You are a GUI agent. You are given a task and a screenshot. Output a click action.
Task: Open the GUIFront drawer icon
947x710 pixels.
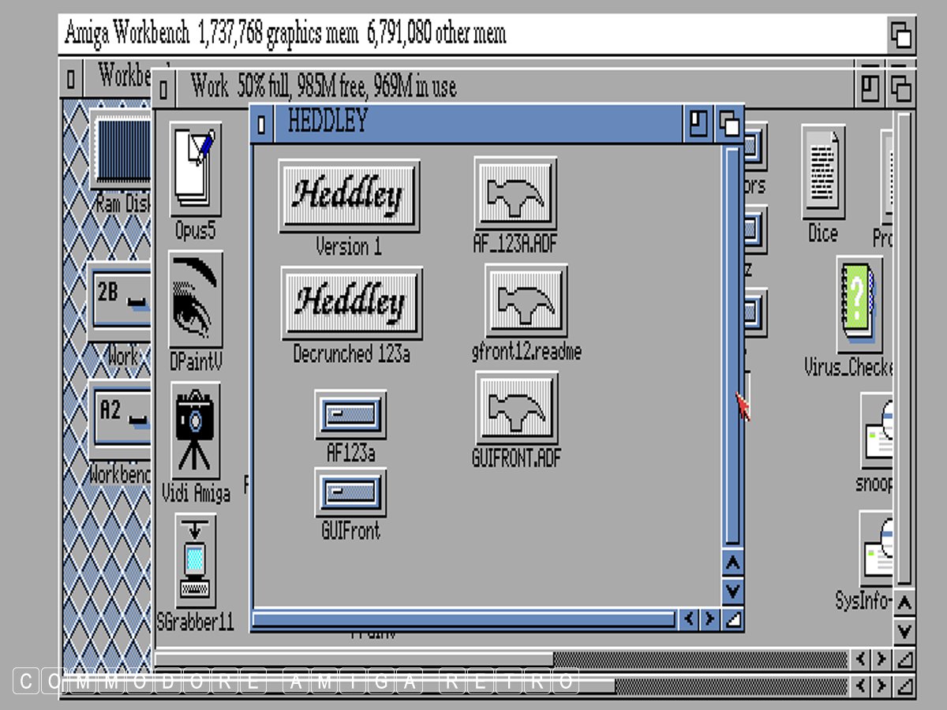[350, 492]
